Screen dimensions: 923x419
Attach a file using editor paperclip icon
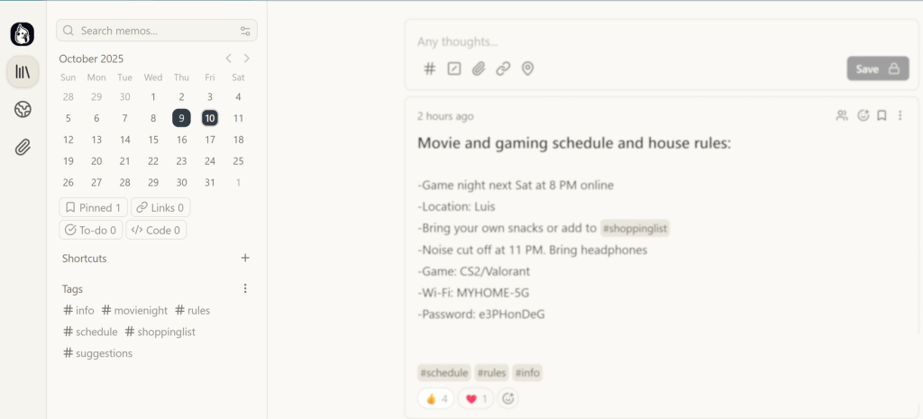479,68
